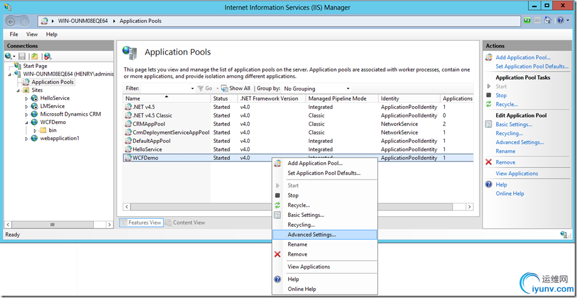This screenshot has height=298, width=577.
Task: Switch to the Features View tab
Action: tap(141, 222)
